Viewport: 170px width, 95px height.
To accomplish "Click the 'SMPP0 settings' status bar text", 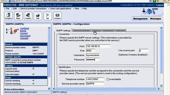I will tap(60, 92).
